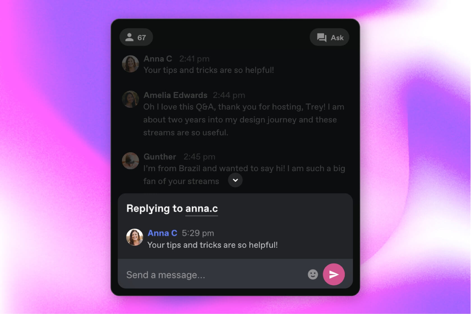Jump to the latest messages with the down chevron
The image size is (471, 314).
[235, 180]
